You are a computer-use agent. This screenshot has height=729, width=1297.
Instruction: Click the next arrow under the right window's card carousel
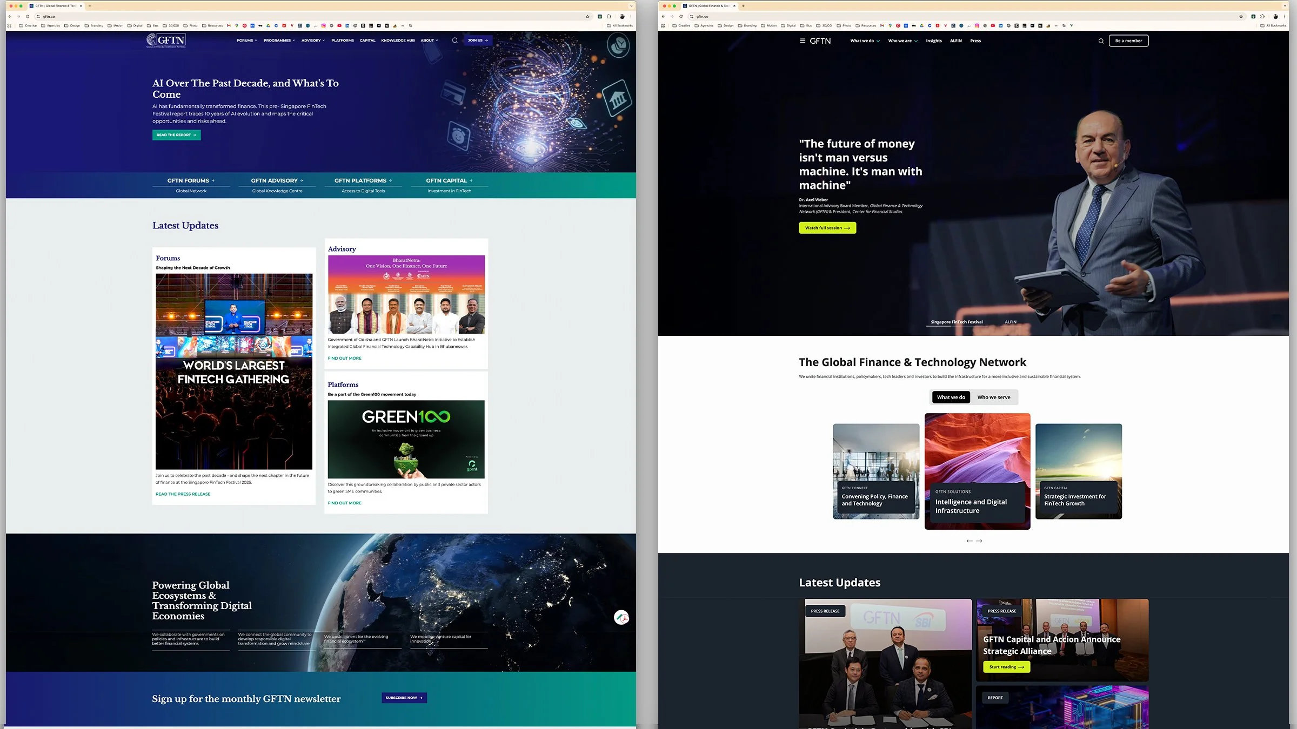(979, 541)
